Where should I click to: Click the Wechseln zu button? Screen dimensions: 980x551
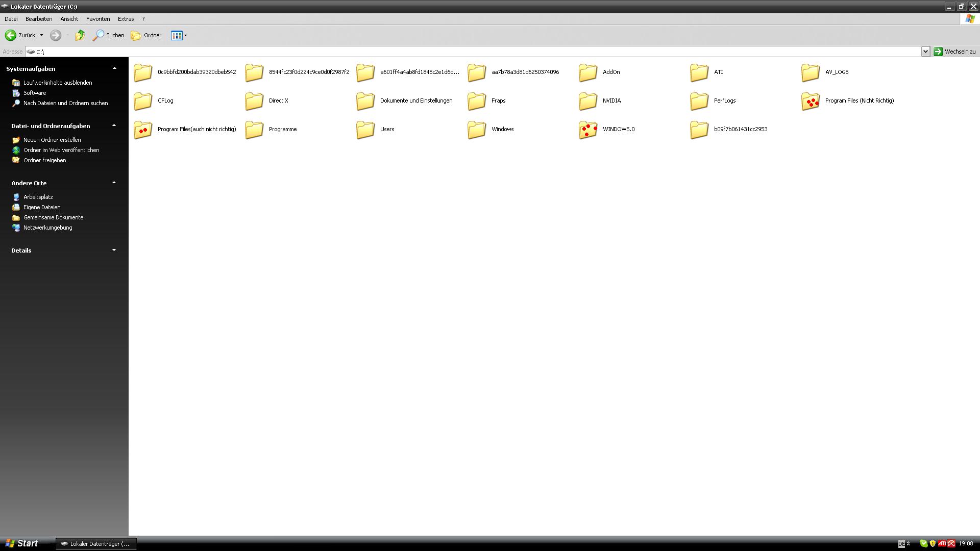[x=954, y=52]
